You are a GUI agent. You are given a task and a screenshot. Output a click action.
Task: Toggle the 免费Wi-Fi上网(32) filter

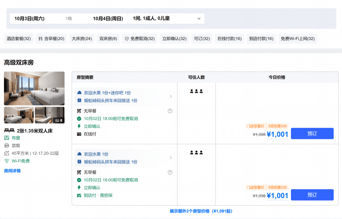pyautogui.click(x=298, y=39)
